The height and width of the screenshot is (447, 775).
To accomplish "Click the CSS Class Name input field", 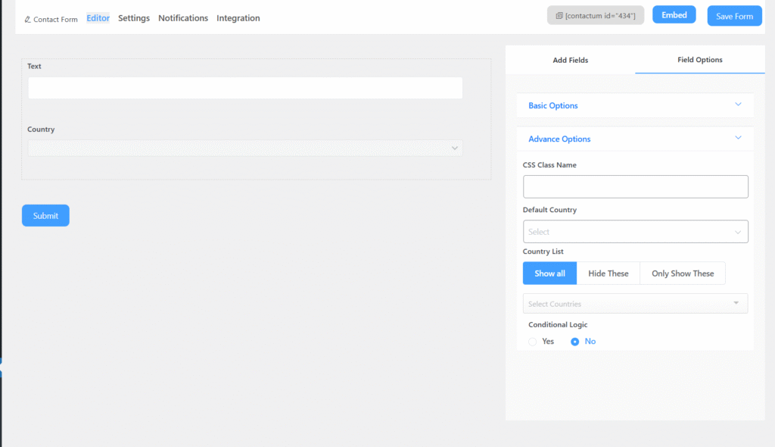I will (x=635, y=187).
